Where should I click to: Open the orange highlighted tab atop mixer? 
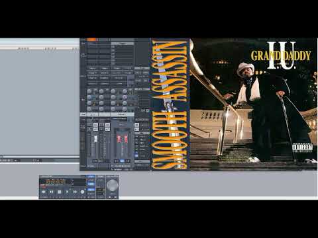pos(92,40)
